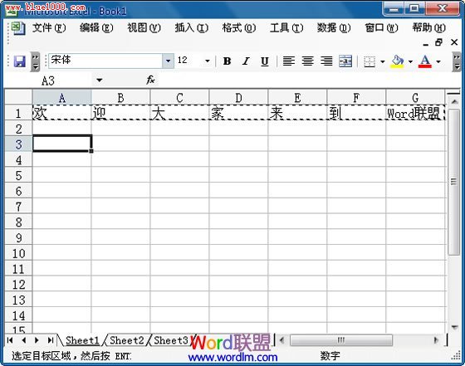Screen dimensions: 465x366
Task: Expand Name Box dropdown arrow
Action: tap(100, 81)
